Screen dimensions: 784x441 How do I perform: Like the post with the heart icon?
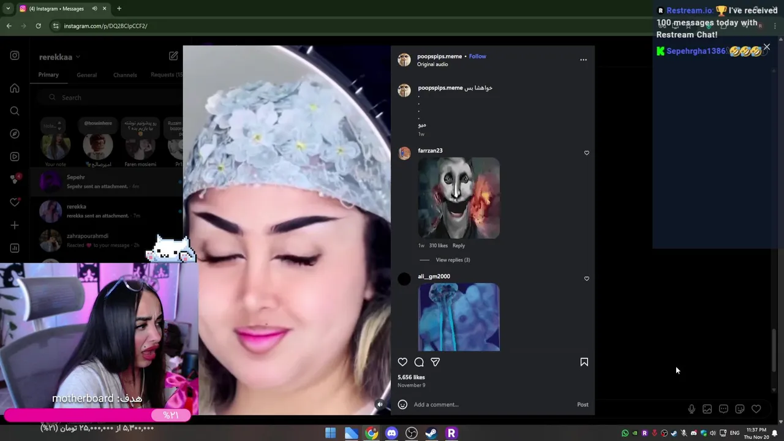pos(402,362)
